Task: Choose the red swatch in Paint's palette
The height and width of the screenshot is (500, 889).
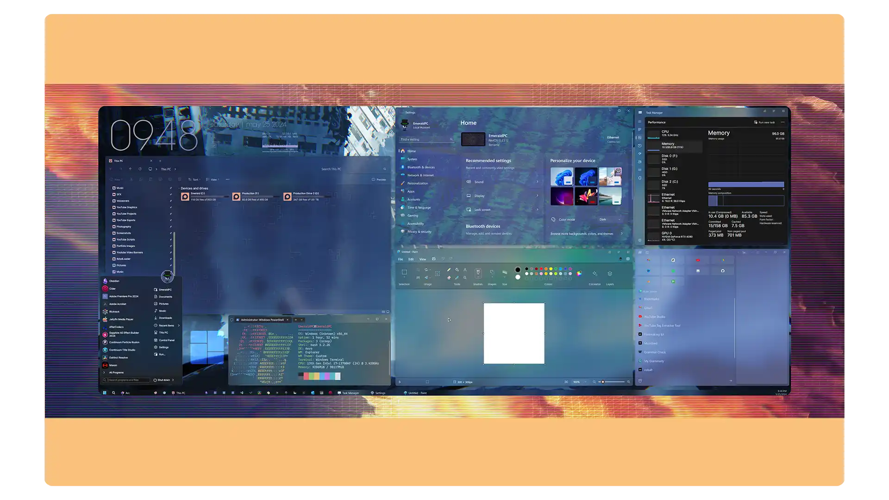Action: (541, 269)
